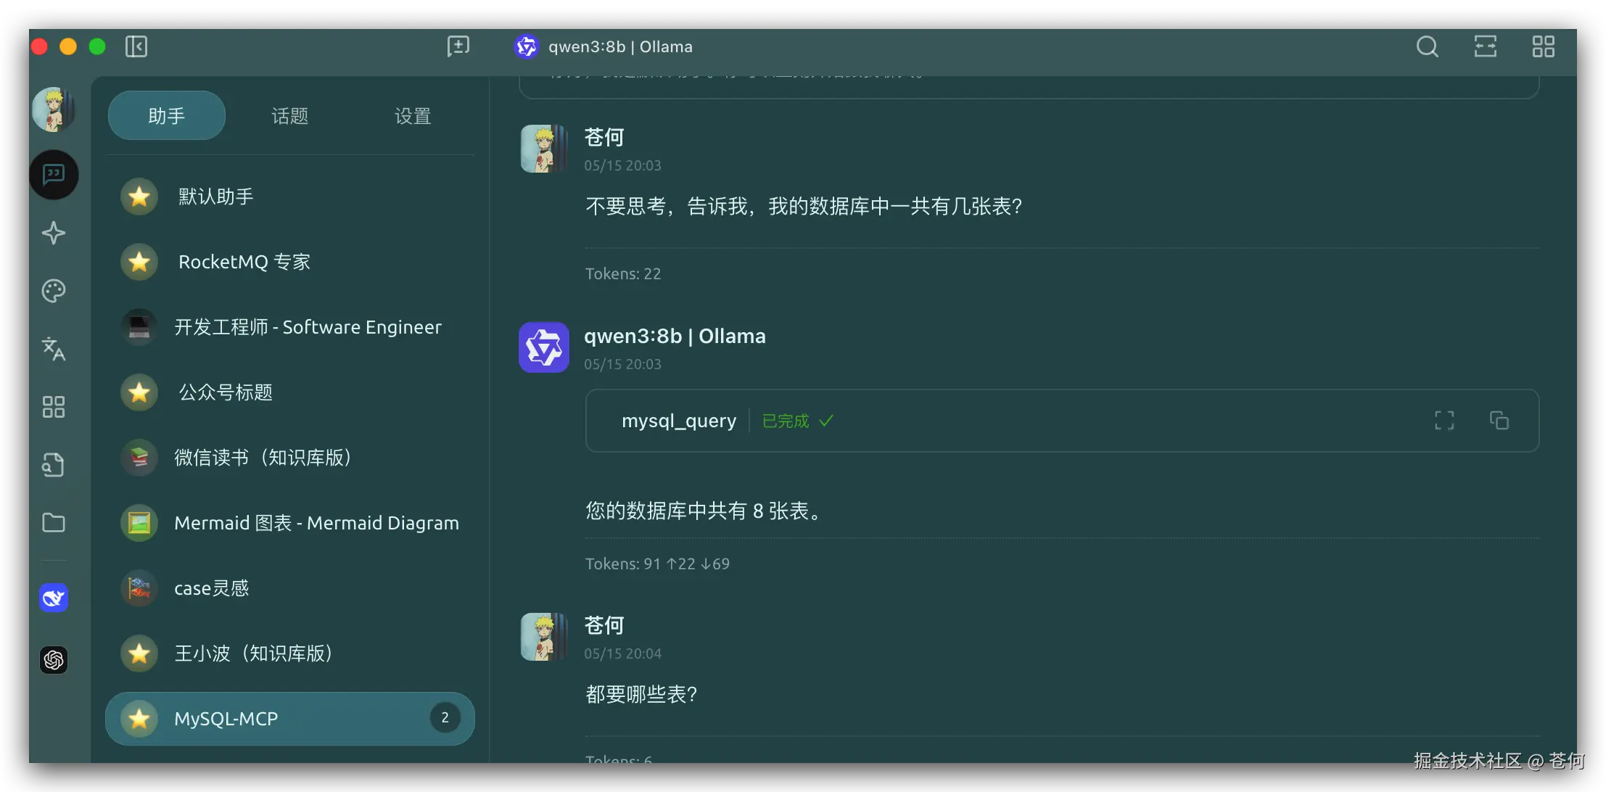This screenshot has height=792, width=1606.
Task: Toggle the topic layout icon in title bar
Action: pos(1485,47)
